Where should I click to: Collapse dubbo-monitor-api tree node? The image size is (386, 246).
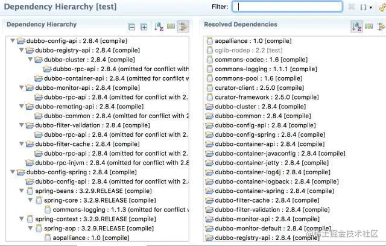22,87
